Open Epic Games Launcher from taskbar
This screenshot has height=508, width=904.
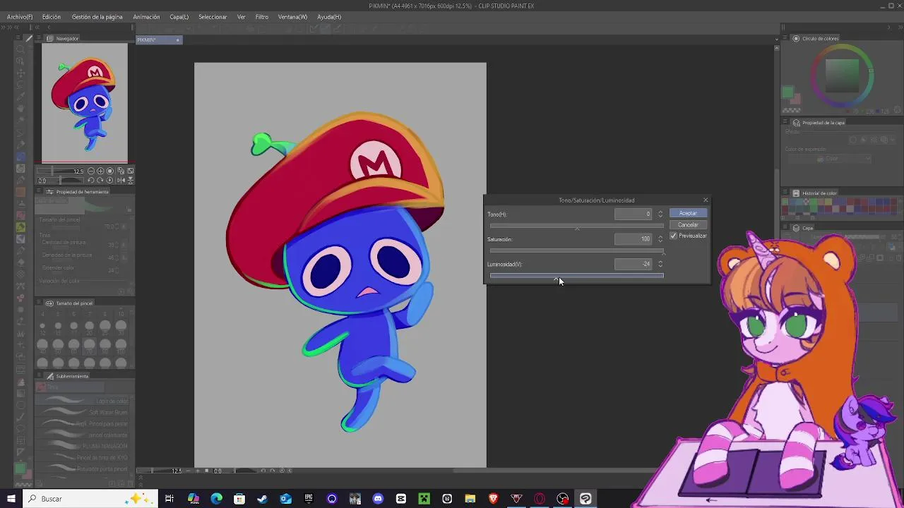click(x=309, y=499)
